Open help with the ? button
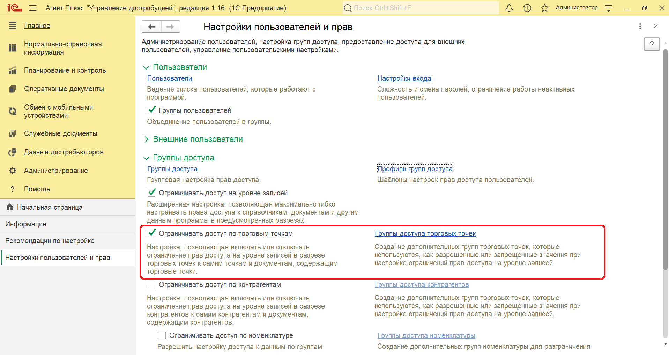This screenshot has width=669, height=355. [652, 44]
